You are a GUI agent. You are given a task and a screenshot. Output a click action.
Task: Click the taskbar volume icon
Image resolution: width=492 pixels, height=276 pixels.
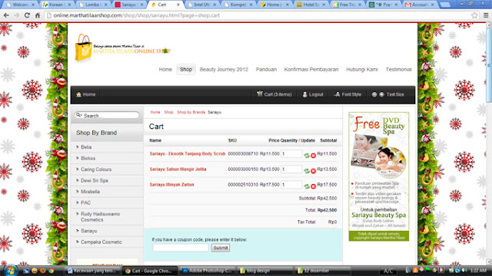[x=464, y=271]
